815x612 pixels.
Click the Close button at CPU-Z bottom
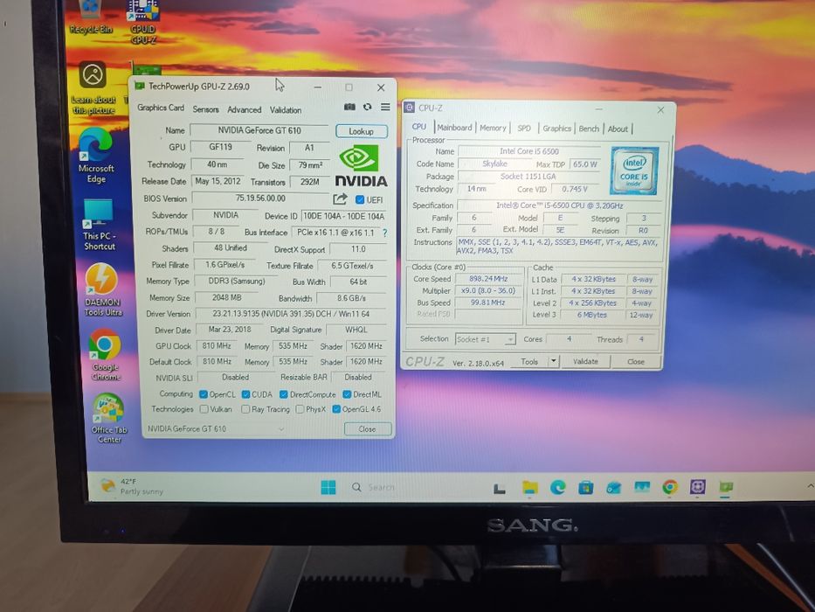click(x=636, y=362)
